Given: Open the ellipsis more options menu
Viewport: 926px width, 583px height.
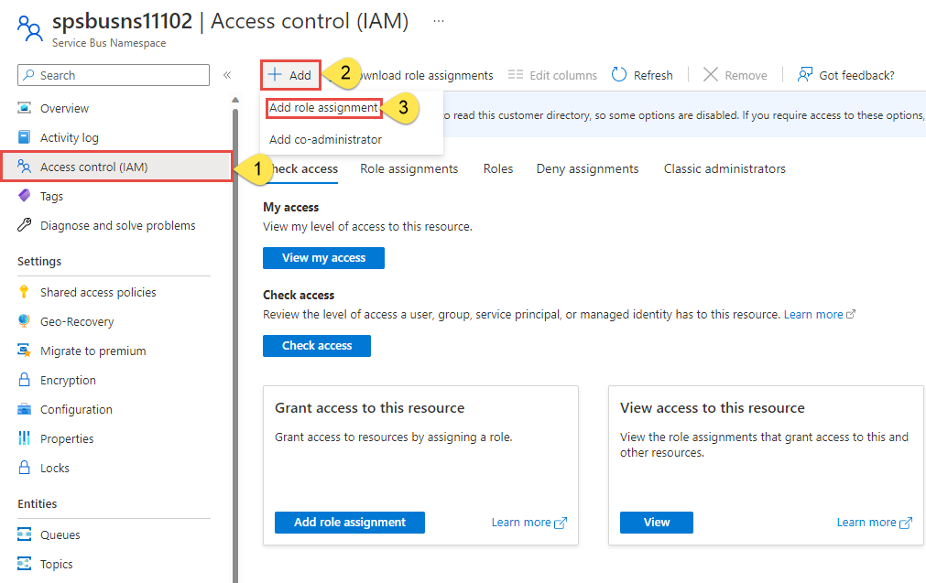Looking at the screenshot, I should 439,21.
